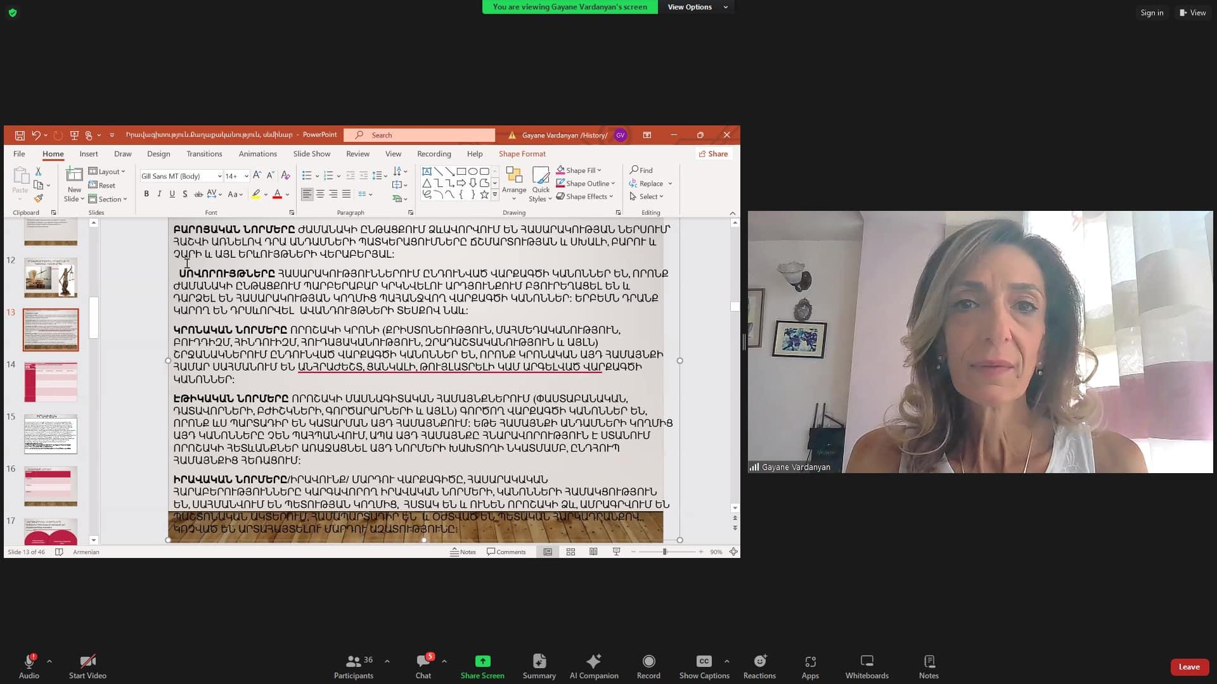1217x684 pixels.
Task: Unmute the Audio microphone
Action: [x=29, y=662]
